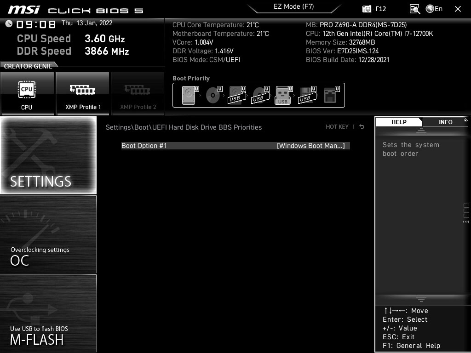Viewport: 471px width, 353px height.
Task: Select the hard disk boot priority icon
Action: pos(188,95)
